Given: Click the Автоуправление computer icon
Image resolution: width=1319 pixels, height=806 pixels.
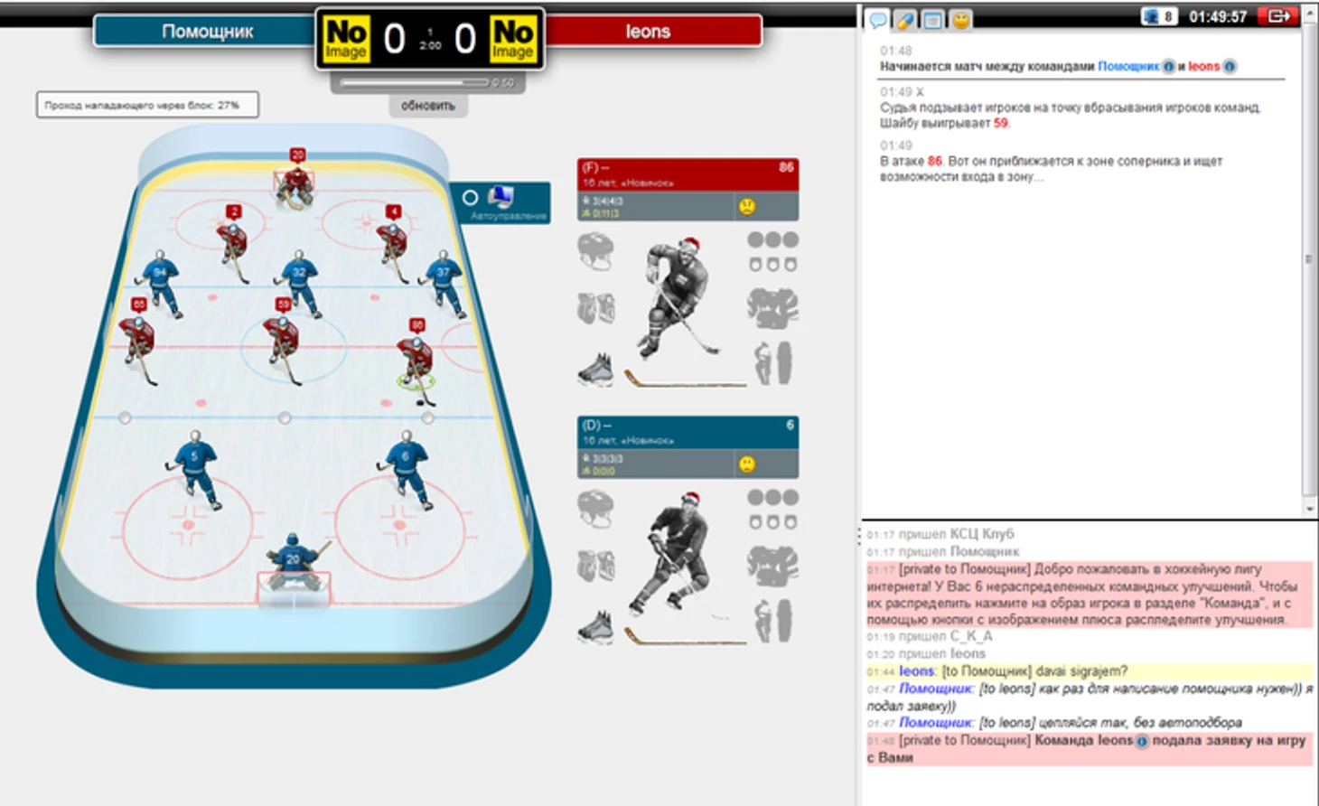Looking at the screenshot, I should (500, 196).
